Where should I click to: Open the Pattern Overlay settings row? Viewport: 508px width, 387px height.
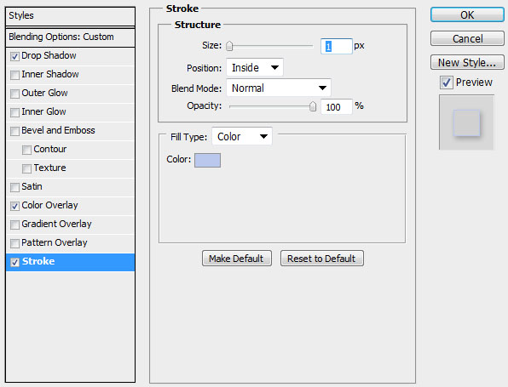click(x=70, y=243)
